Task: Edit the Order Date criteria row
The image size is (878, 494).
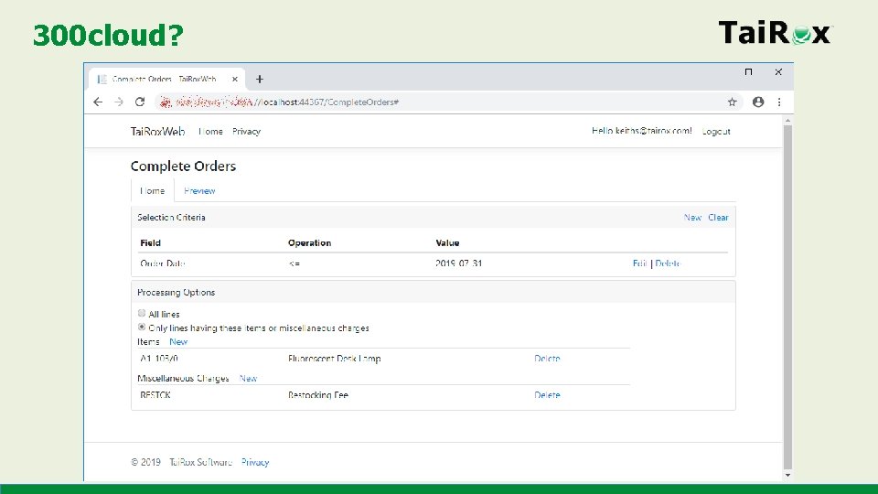Action: click(639, 263)
